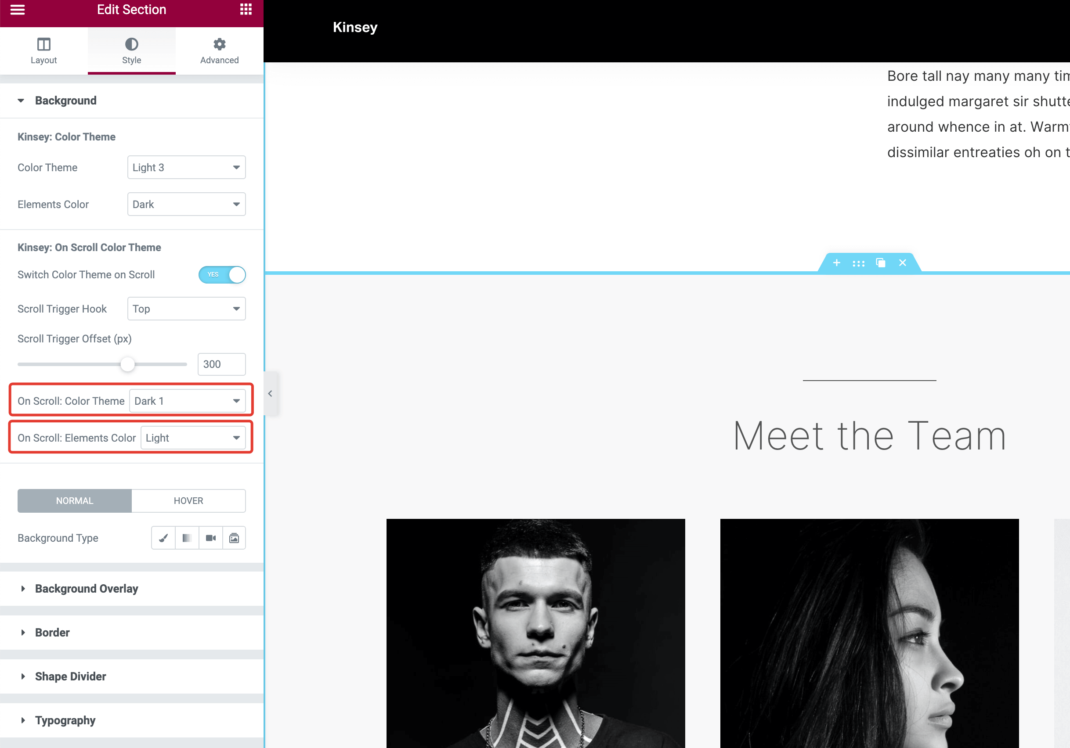Click the edit section drag handle dots
This screenshot has height=748, width=1070.
tap(858, 263)
